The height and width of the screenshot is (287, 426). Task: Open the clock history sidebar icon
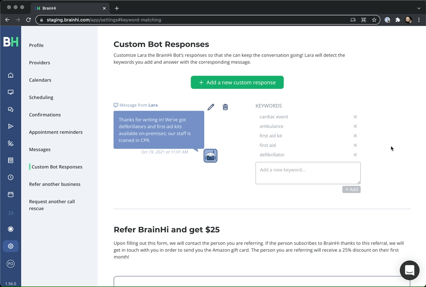(10, 177)
